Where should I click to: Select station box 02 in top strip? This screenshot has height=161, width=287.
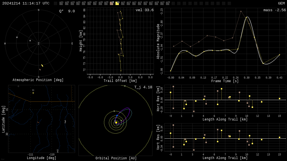point(67,3)
